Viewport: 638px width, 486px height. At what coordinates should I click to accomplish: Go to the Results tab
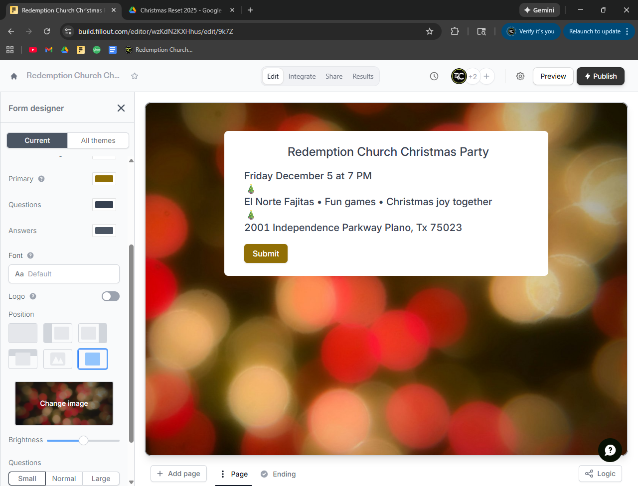[x=363, y=76]
